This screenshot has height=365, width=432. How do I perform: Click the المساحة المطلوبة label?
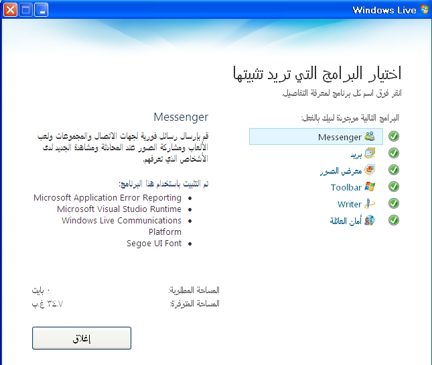(x=194, y=290)
